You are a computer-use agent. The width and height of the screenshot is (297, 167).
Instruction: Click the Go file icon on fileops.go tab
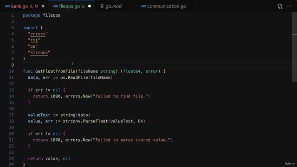point(55,6)
